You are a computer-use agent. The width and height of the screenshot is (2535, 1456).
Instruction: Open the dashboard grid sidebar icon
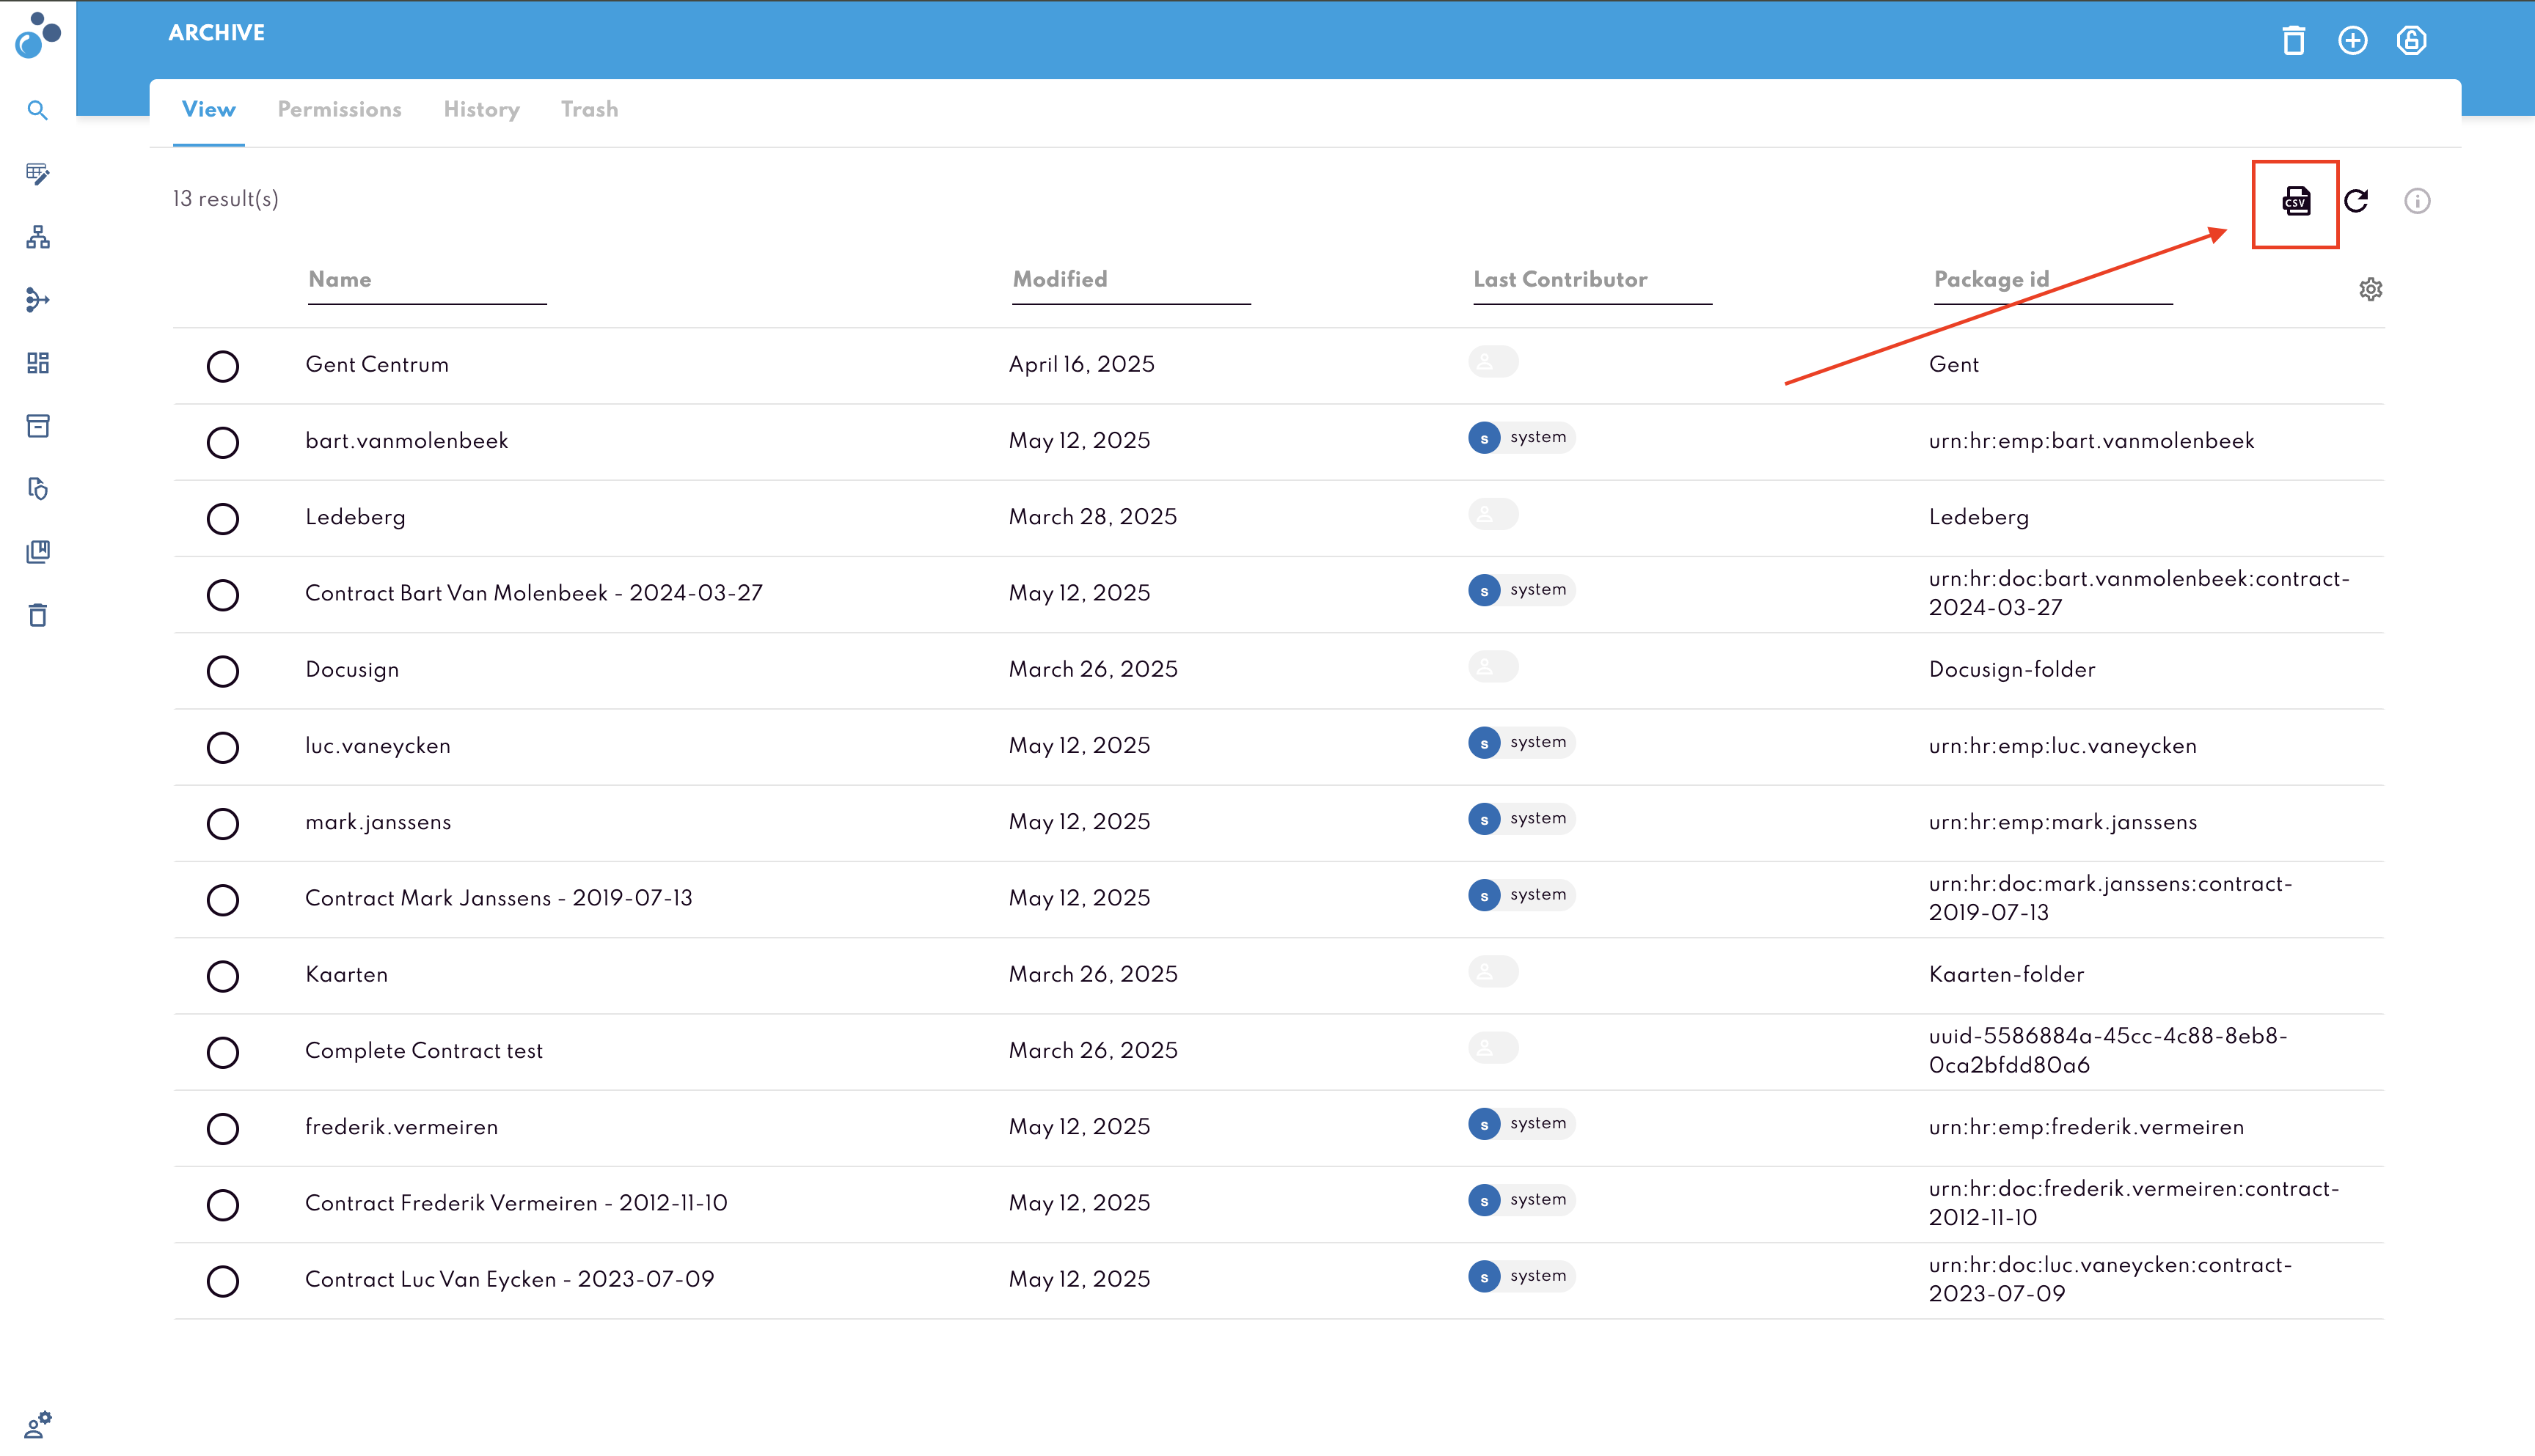pyautogui.click(x=37, y=362)
